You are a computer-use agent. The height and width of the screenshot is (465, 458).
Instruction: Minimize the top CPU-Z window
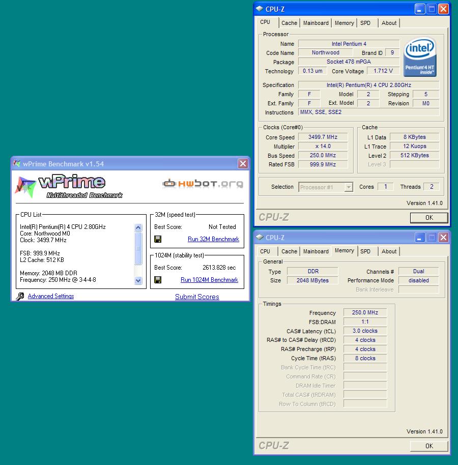419,9
